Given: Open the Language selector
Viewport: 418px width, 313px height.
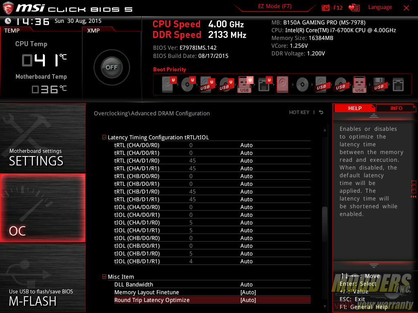Looking at the screenshot, I should (x=380, y=7).
